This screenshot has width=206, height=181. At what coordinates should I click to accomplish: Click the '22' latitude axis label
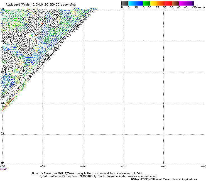pos(2,133)
